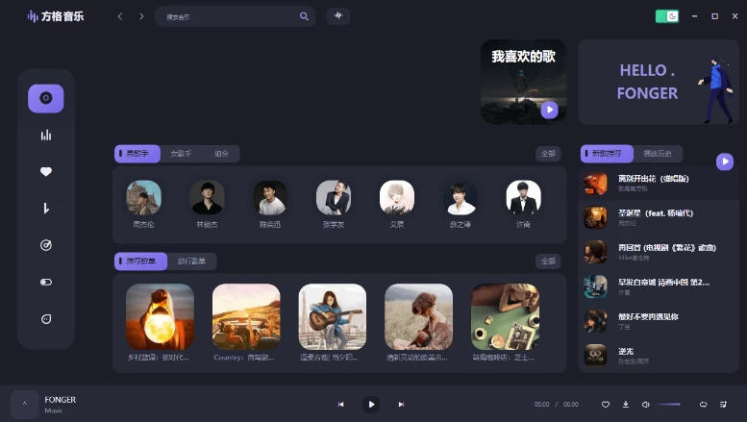The width and height of the screenshot is (747, 422).
Task: Click the toggle-shaped icon in left sidebar
Action: pyautogui.click(x=45, y=282)
